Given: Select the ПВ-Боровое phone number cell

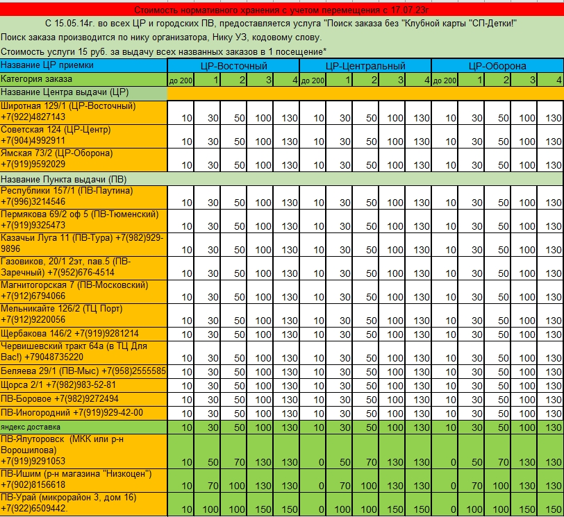Looking at the screenshot, I should click(83, 399).
